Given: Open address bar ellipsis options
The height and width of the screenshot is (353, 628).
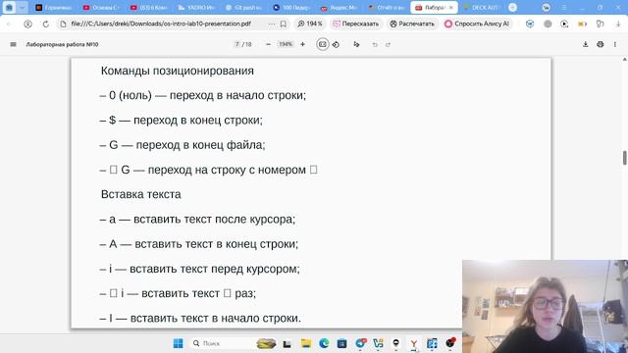Looking at the screenshot, I should (x=272, y=24).
